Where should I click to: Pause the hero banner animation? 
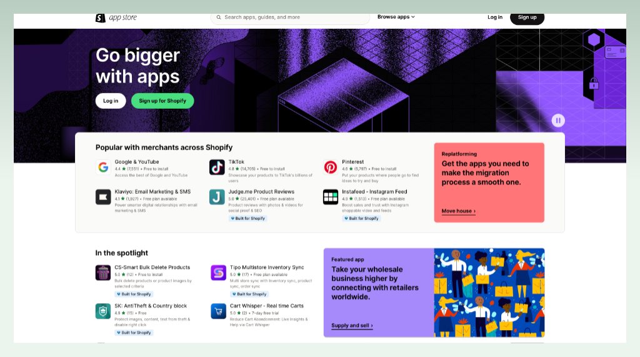[x=558, y=121]
